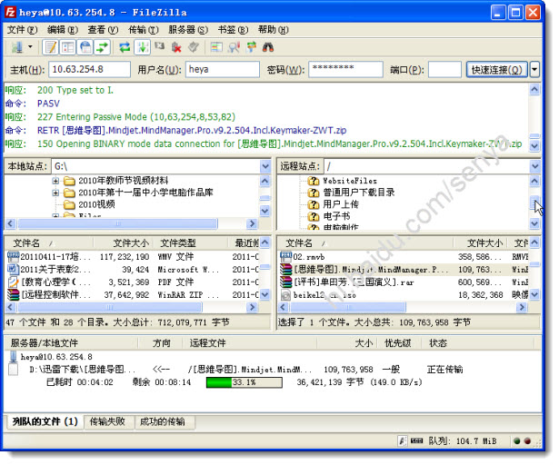Switch to 成功的传输 tab

[164, 422]
